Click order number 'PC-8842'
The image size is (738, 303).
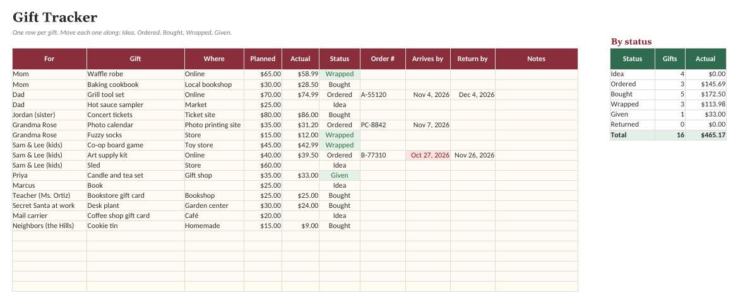click(383, 125)
